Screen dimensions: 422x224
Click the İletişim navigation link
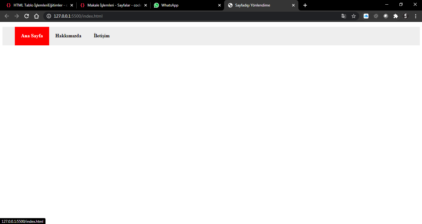[x=102, y=36]
